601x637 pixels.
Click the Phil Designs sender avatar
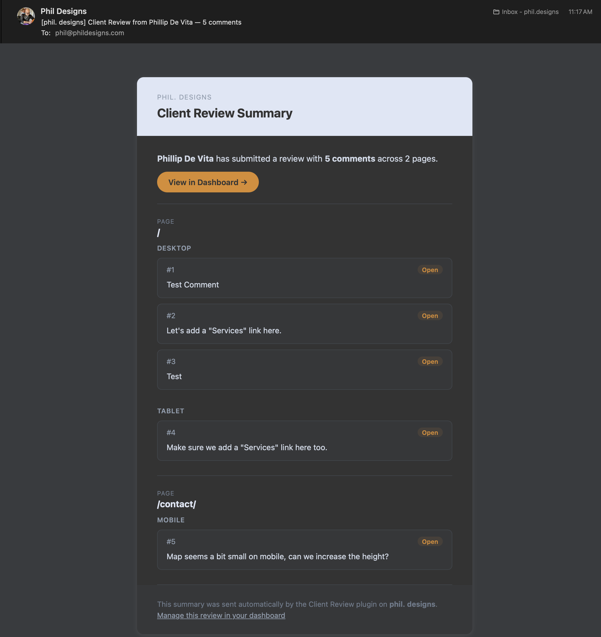(x=26, y=16)
